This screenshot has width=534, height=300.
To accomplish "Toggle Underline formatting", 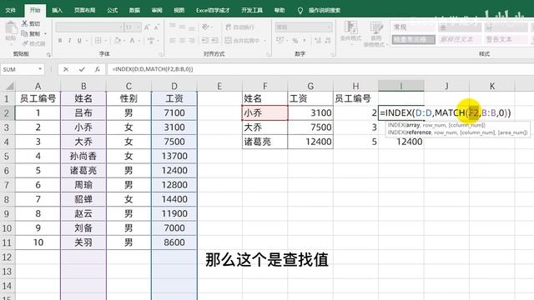I will tap(79, 41).
